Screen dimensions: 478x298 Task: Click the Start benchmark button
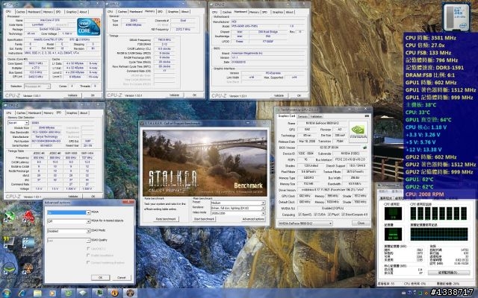pos(204,219)
